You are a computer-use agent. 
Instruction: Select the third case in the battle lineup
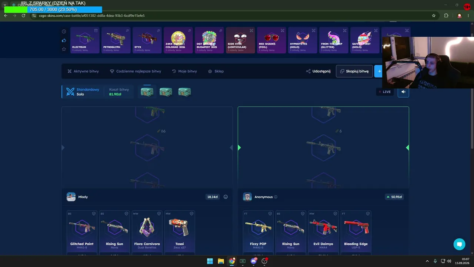point(184,92)
